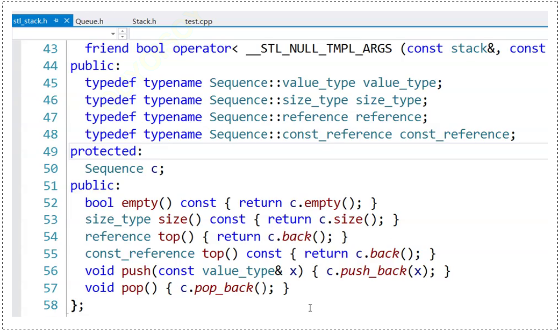
Task: Open the Stack.h tab
Action: pos(144,21)
